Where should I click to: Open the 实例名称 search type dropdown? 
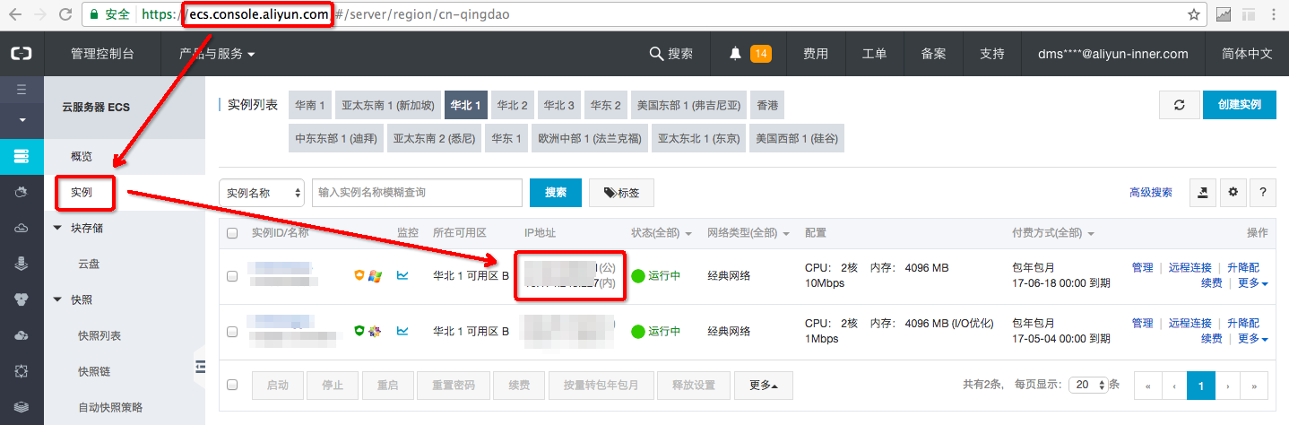click(x=262, y=192)
